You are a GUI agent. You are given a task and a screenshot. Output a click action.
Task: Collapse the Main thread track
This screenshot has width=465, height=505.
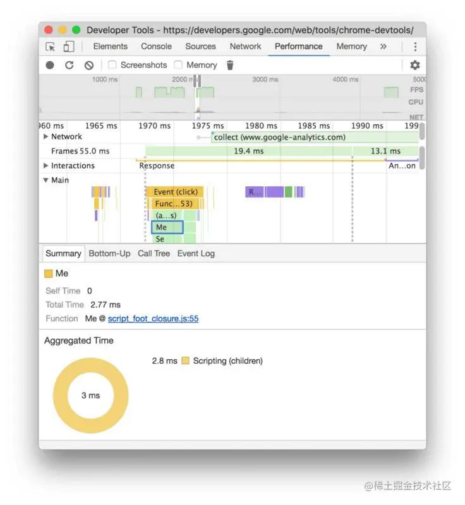point(46,181)
